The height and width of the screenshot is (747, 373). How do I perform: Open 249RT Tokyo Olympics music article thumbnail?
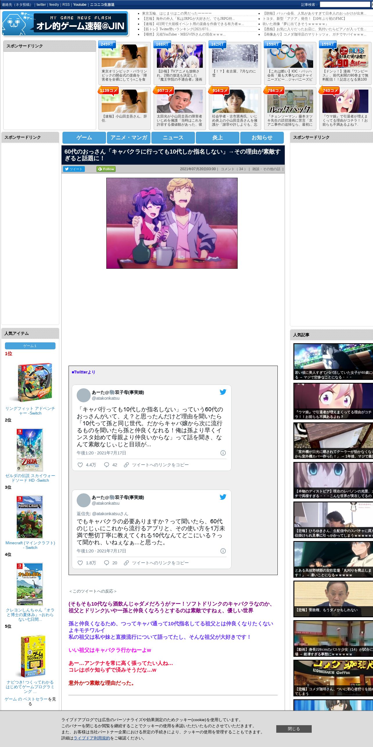coord(124,56)
